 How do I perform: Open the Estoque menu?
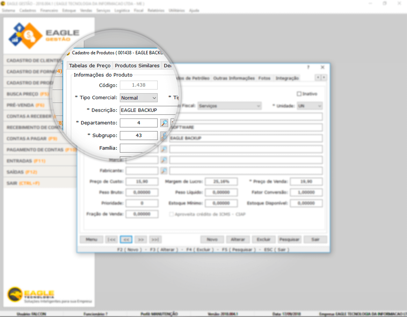(69, 11)
